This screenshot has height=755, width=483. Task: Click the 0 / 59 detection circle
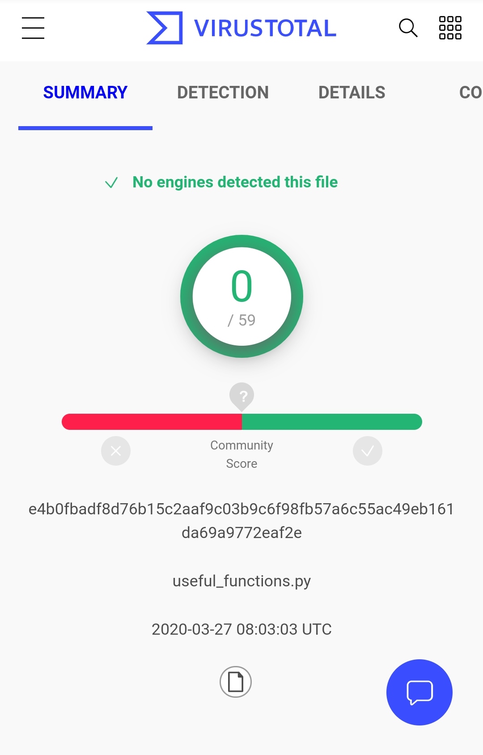pos(241,296)
